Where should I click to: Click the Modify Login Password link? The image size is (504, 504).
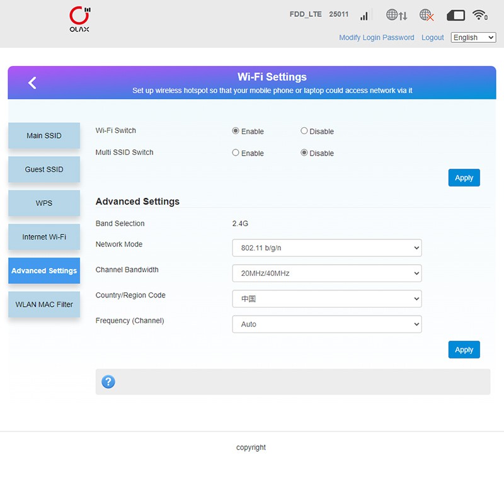(376, 38)
